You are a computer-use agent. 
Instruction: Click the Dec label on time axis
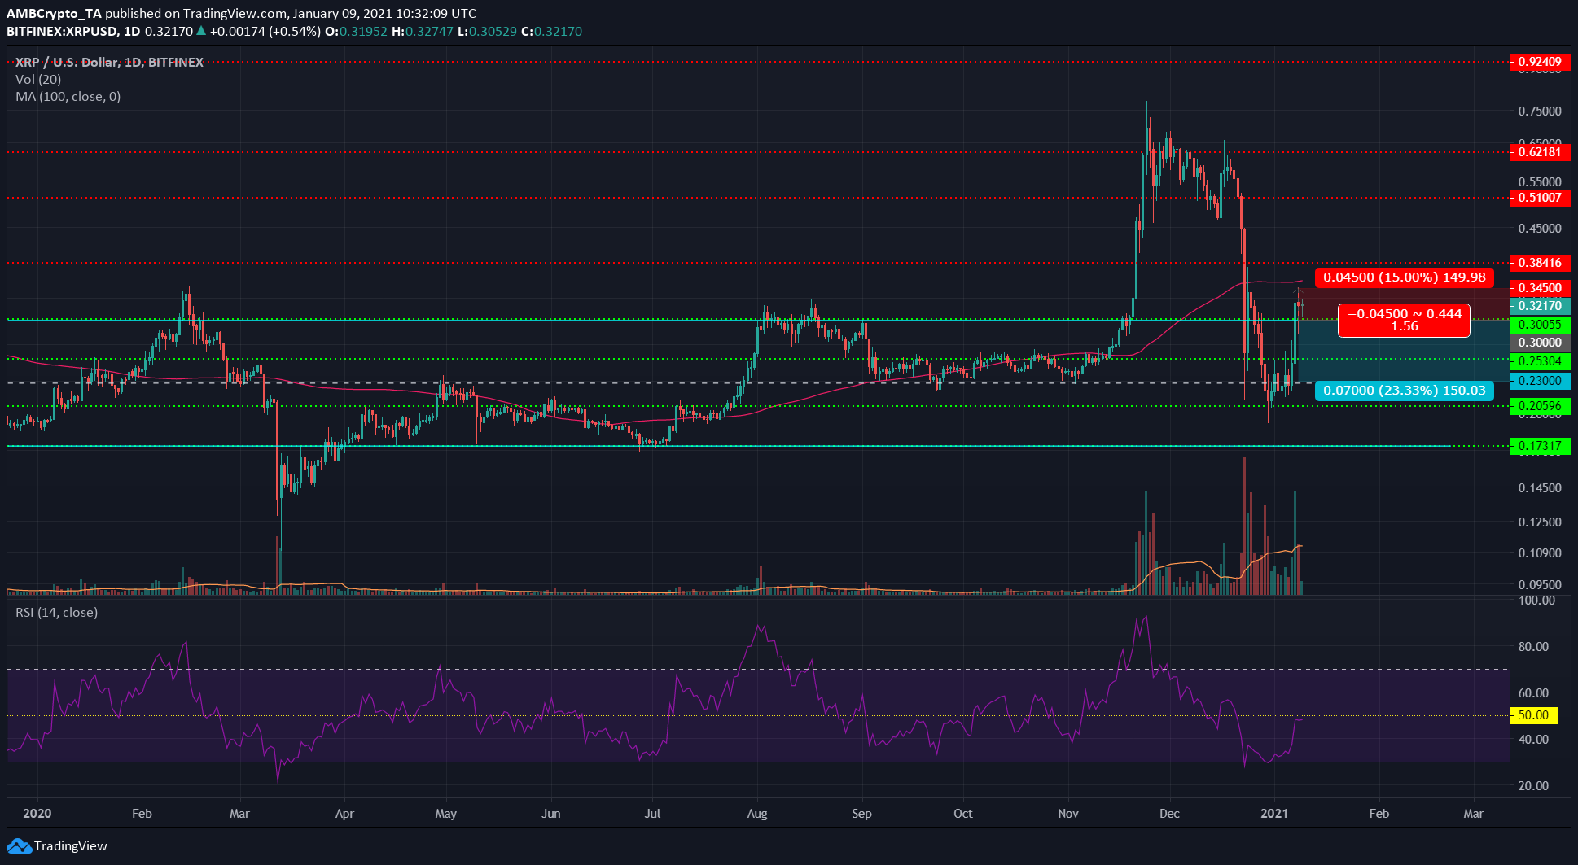pyautogui.click(x=1169, y=813)
